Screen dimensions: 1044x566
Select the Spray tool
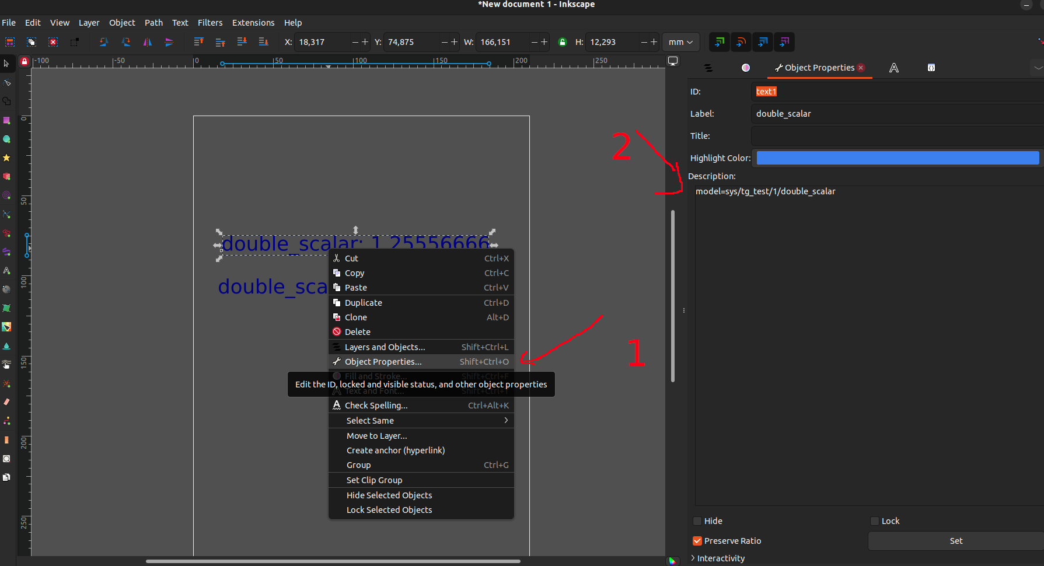(x=6, y=383)
